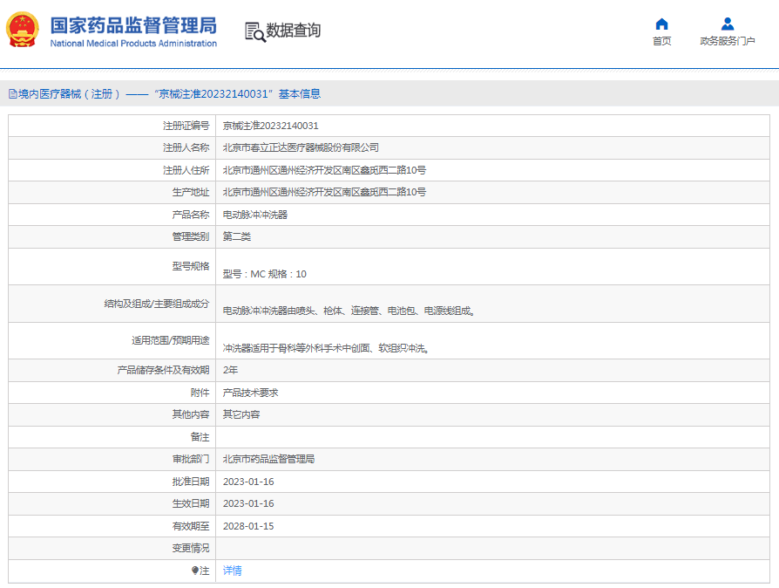Select intended use text 冲洗器适用于骨科等外科手术
The width and height of the screenshot is (779, 588).
pyautogui.click(x=326, y=348)
